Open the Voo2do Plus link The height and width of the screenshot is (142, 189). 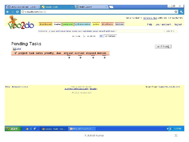click(x=150, y=18)
